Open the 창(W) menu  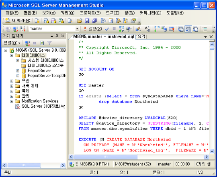click(129, 13)
